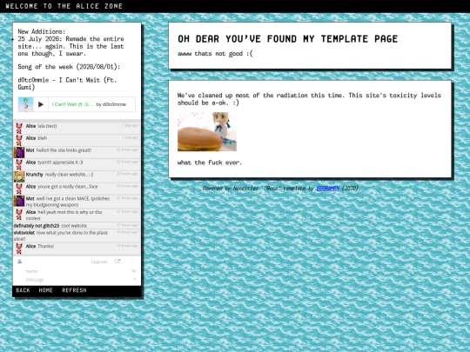Focus the chat message input field
The height and width of the screenshot is (352, 470).
click(x=78, y=280)
